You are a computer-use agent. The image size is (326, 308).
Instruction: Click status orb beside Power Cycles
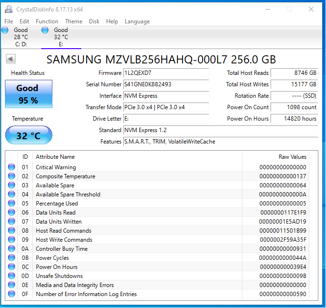(11, 258)
